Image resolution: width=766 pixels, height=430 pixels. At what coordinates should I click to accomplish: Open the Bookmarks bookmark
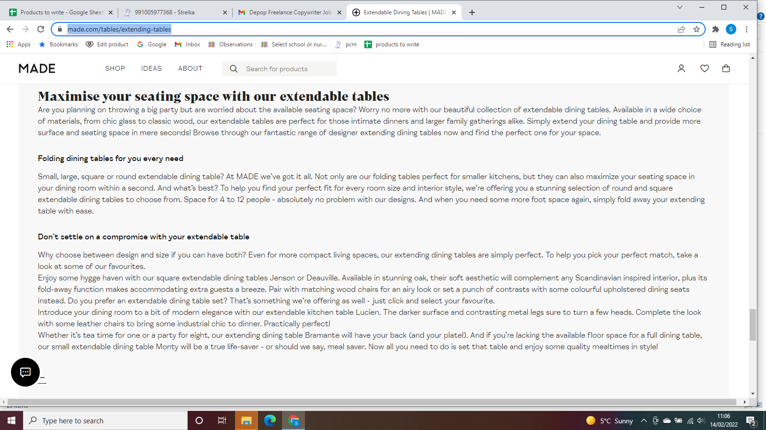click(58, 44)
